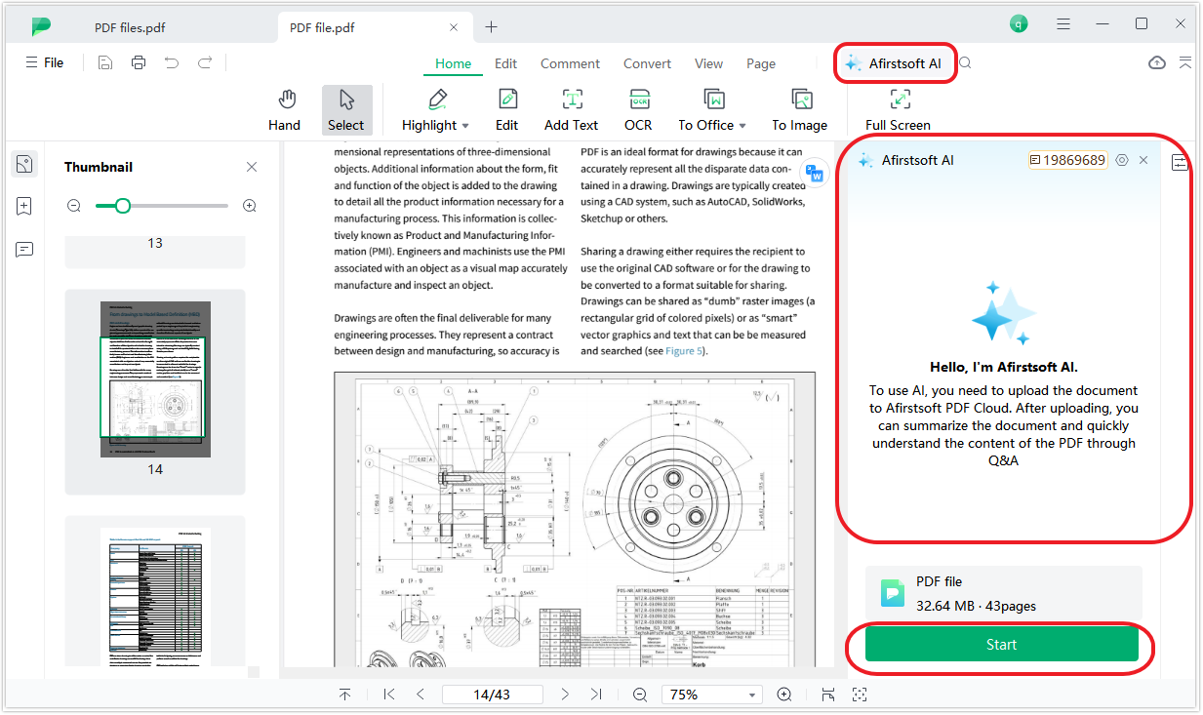
Task: Go to the next page
Action: tap(565, 695)
